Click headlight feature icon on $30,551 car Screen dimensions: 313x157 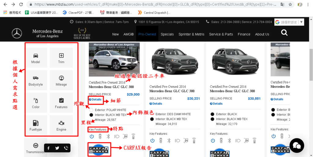(x=238, y=141)
